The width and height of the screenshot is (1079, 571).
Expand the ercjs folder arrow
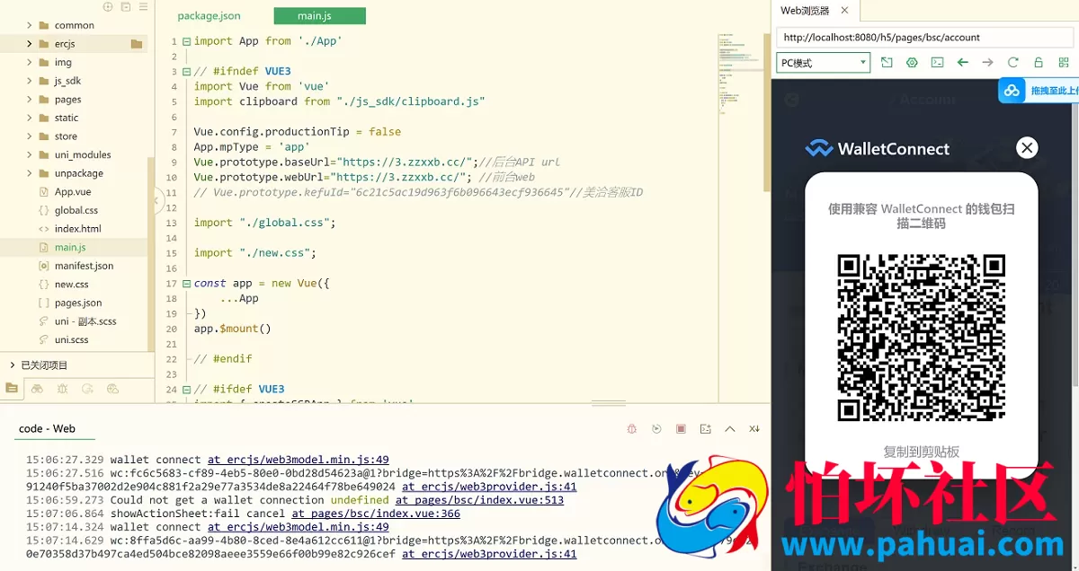click(x=30, y=44)
